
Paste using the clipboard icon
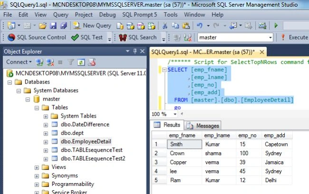point(186,26)
